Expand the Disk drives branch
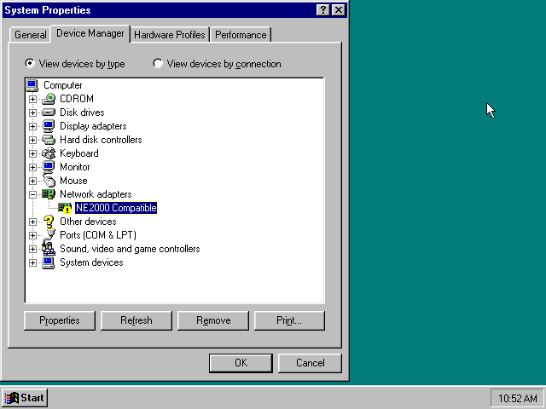 coord(32,112)
